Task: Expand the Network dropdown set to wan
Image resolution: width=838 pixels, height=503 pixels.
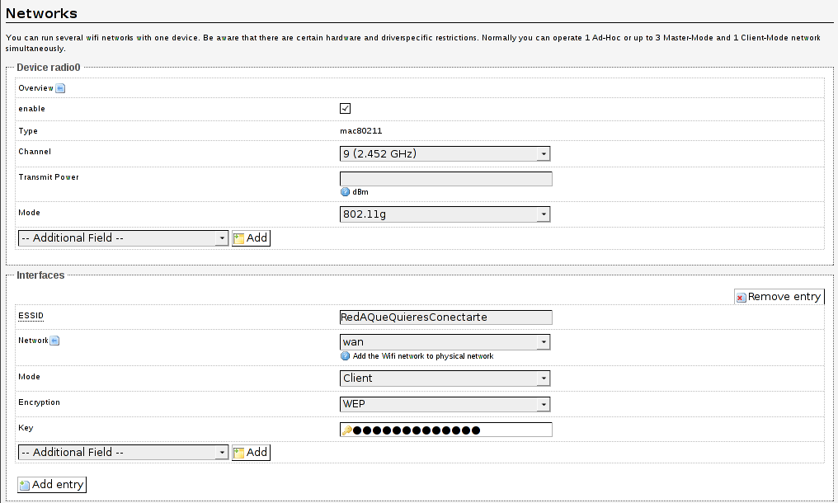Action: click(445, 342)
